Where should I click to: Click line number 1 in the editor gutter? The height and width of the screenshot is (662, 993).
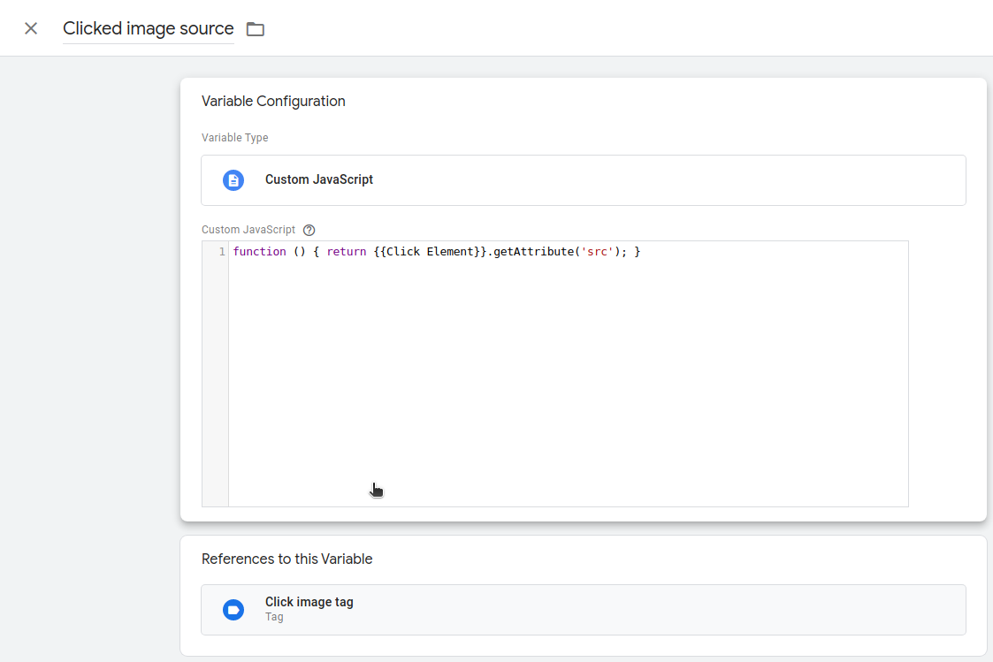point(221,252)
